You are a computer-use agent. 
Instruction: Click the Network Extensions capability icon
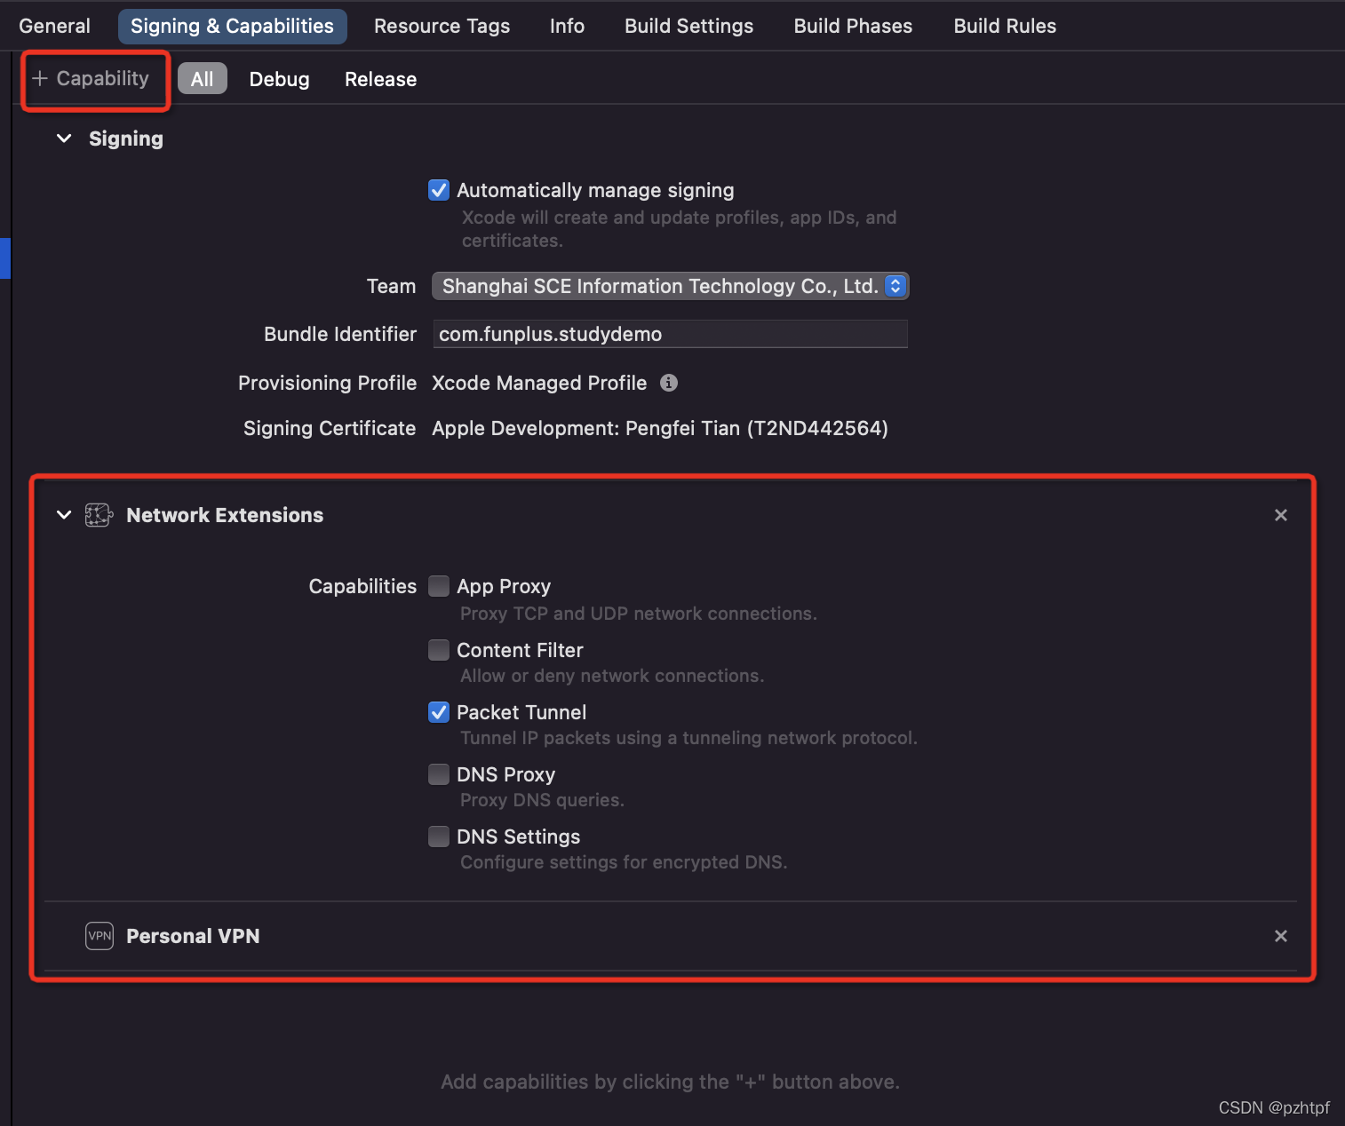[x=99, y=515]
